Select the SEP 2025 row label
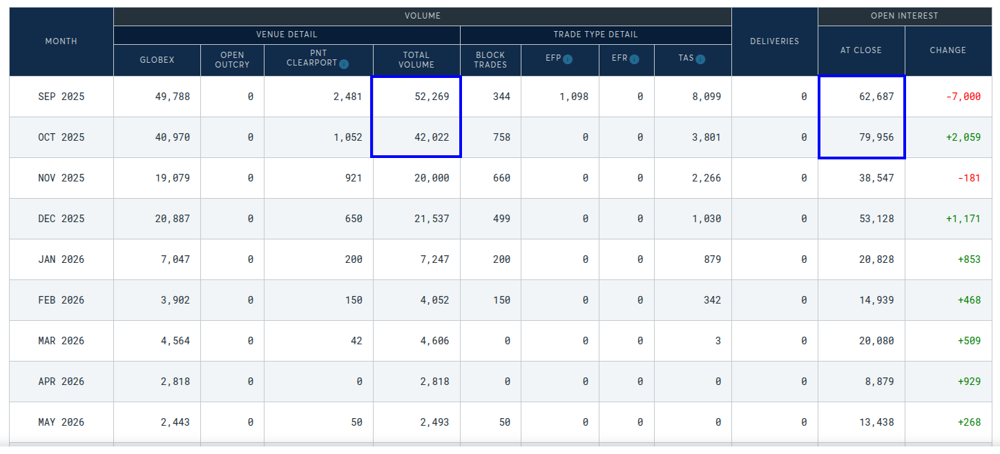 [x=61, y=97]
